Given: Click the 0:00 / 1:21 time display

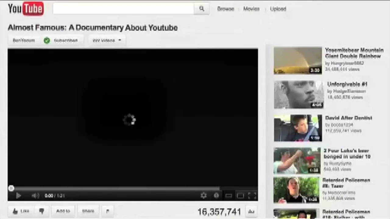Looking at the screenshot, I should (x=55, y=196).
